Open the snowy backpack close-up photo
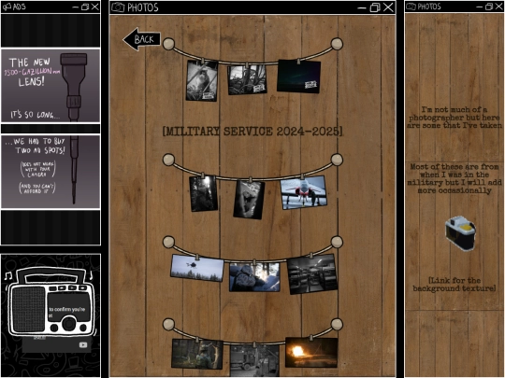Viewport: 505px width, 378px height. coord(254,277)
